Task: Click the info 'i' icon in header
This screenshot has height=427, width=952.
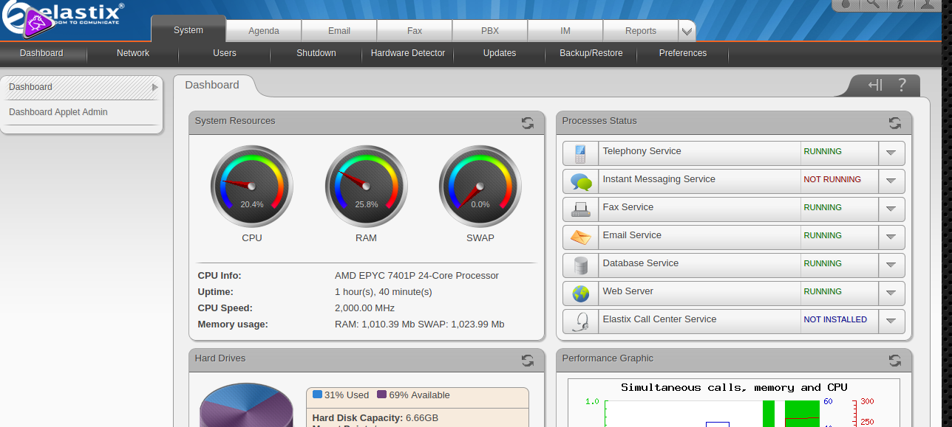Action: [900, 4]
